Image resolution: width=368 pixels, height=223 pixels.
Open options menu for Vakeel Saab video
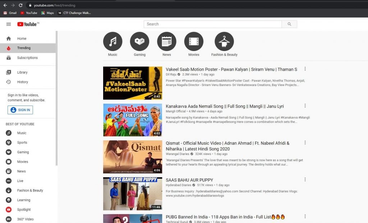tap(305, 69)
